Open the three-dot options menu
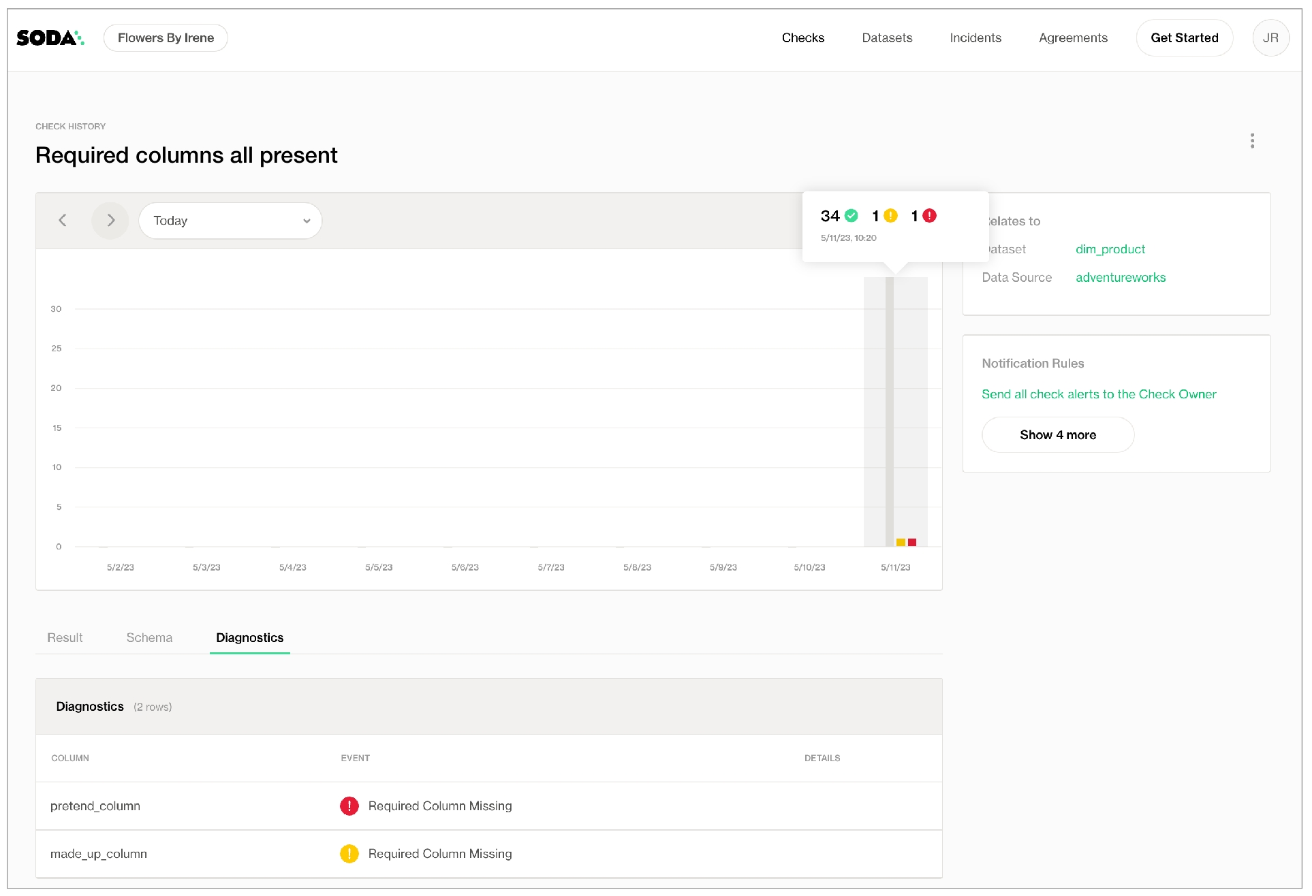The height and width of the screenshot is (896, 1312). pyautogui.click(x=1252, y=141)
